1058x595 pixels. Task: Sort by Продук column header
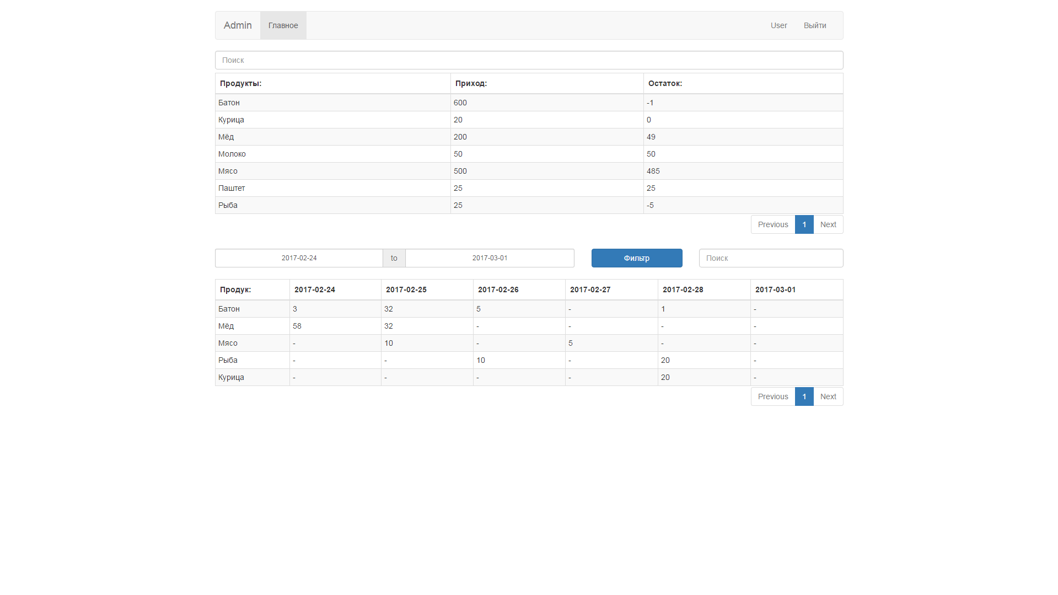pyautogui.click(x=253, y=290)
